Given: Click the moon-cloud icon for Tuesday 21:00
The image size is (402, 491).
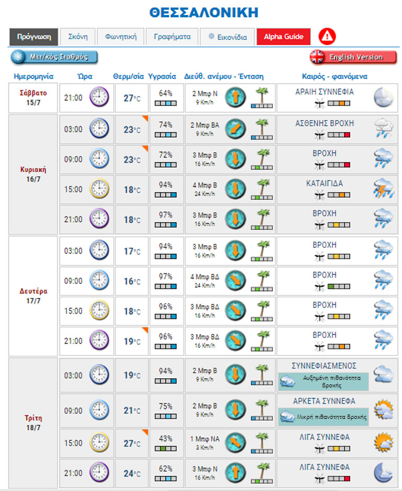Looking at the screenshot, I should [383, 473].
